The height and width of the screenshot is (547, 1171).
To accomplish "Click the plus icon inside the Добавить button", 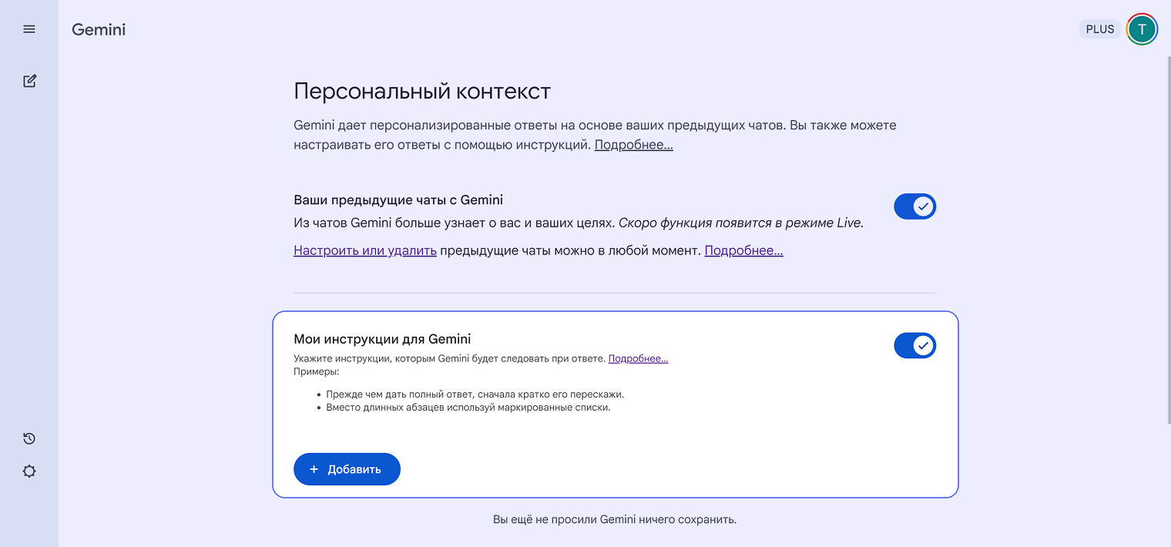I will (314, 468).
